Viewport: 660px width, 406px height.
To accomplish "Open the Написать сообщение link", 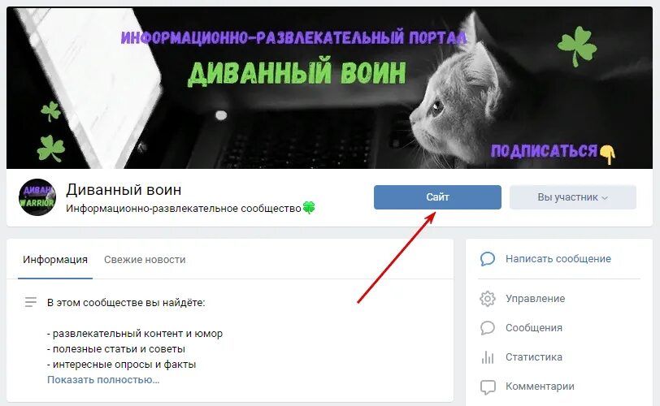I will [x=558, y=259].
